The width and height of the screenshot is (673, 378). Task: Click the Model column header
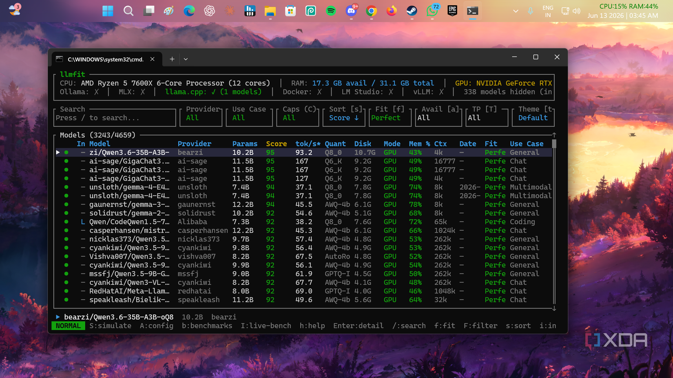coord(100,144)
